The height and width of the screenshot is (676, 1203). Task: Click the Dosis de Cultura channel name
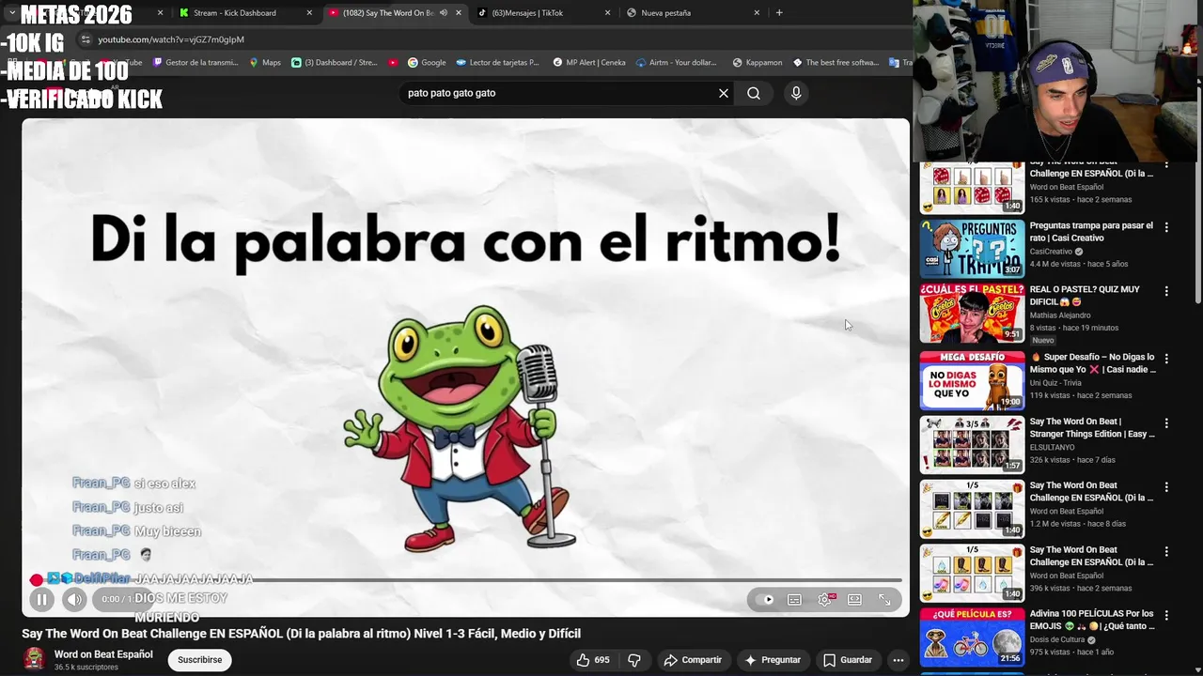(1057, 639)
